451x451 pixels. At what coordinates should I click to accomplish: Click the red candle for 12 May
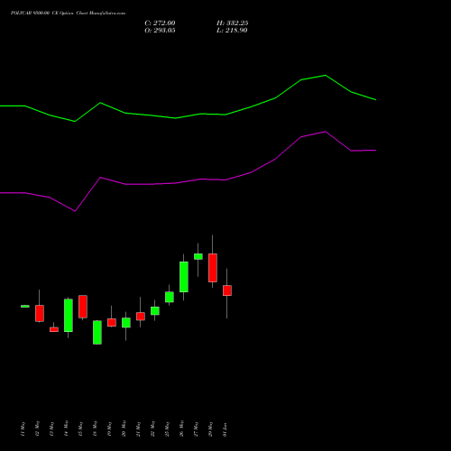(x=40, y=313)
